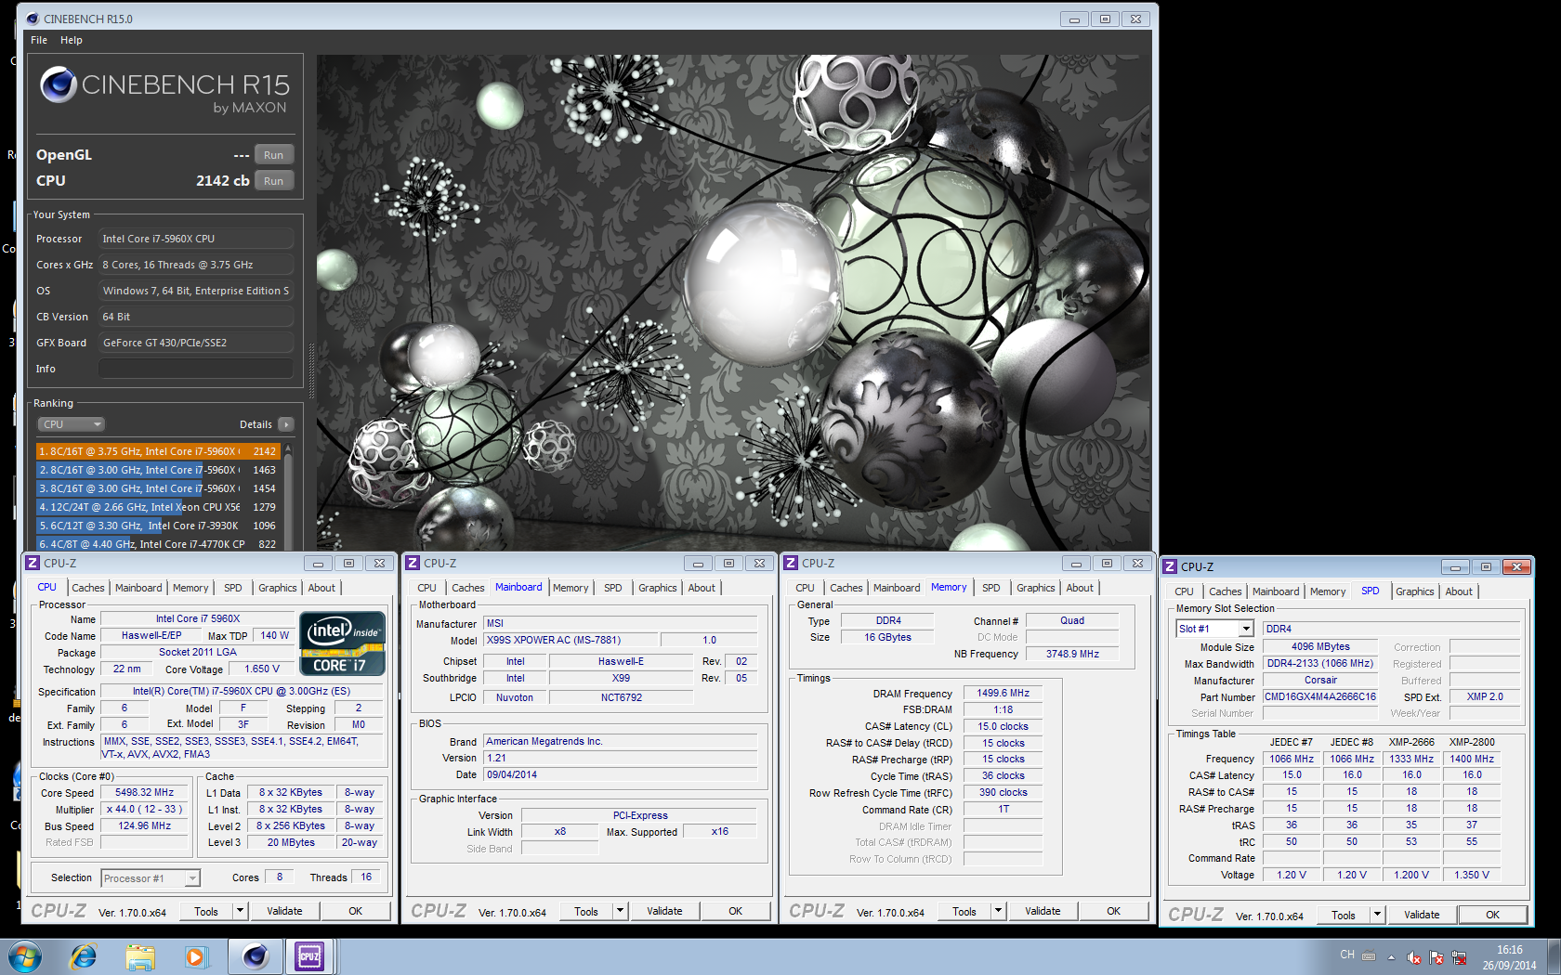
Task: Open Tools dropdown arrow in Mainboard window
Action: click(x=620, y=911)
